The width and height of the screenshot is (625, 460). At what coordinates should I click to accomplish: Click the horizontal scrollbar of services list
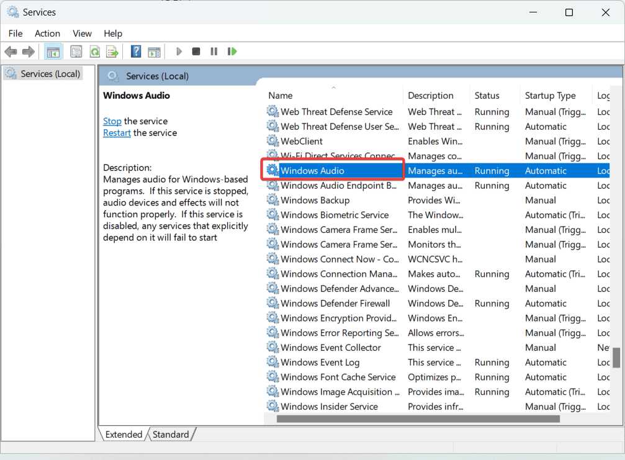(x=418, y=419)
